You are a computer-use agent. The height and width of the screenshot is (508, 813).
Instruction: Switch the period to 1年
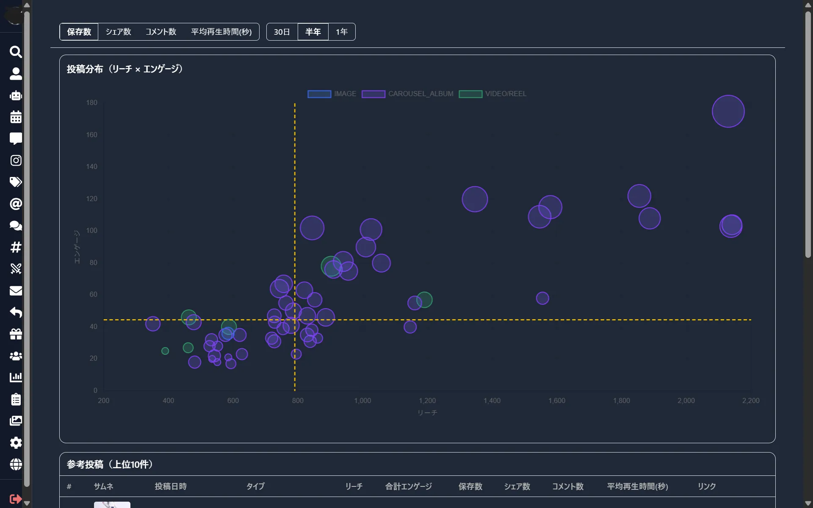pyautogui.click(x=342, y=32)
